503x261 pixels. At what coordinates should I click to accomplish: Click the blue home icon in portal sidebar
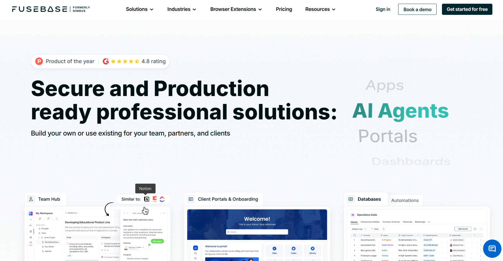coord(196,248)
